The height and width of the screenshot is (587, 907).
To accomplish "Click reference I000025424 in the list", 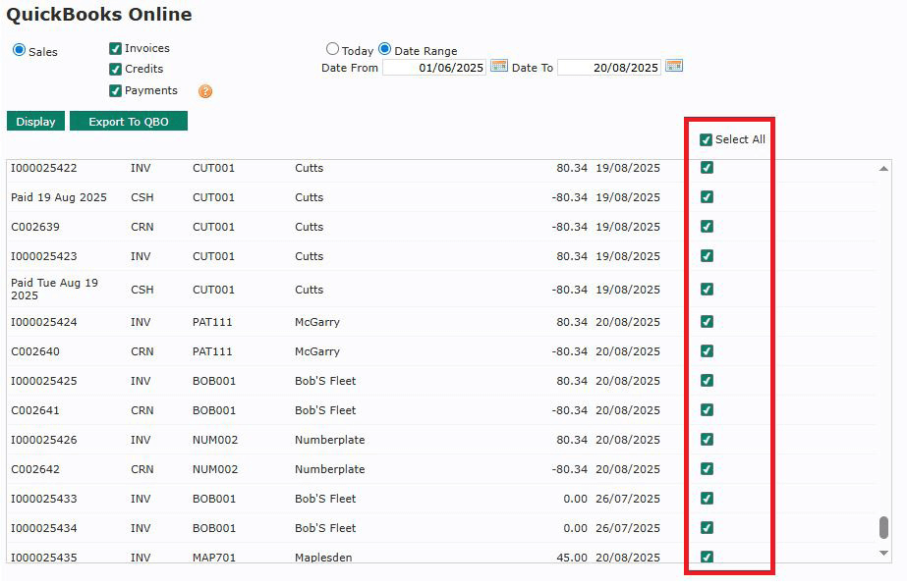I will pos(44,322).
